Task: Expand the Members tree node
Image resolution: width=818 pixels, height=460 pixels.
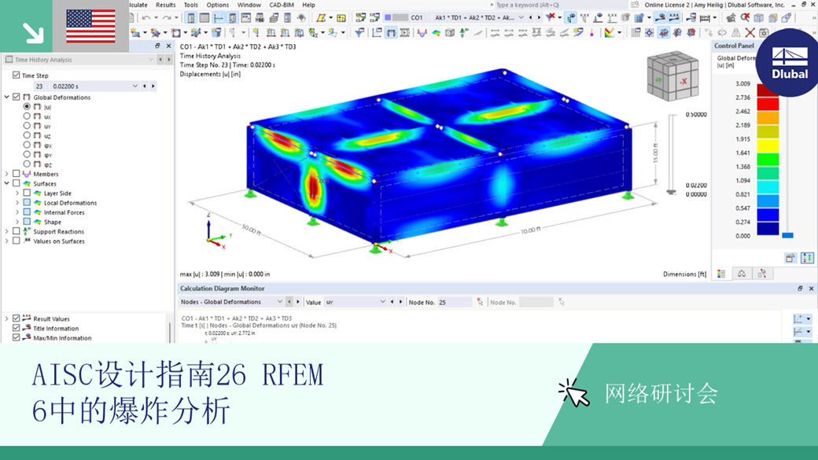Action: coord(7,174)
